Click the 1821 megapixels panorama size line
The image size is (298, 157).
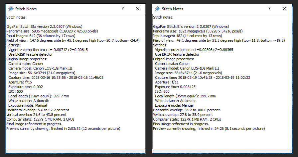pyautogui.click(x=198, y=31)
